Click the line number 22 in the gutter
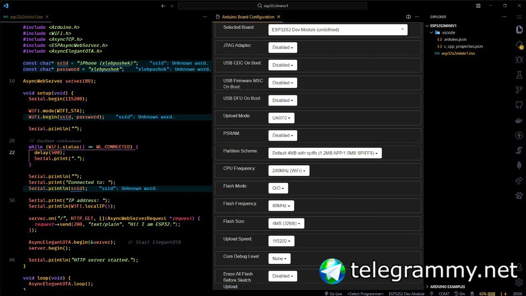Screen dimensions: 526x296 12,153
